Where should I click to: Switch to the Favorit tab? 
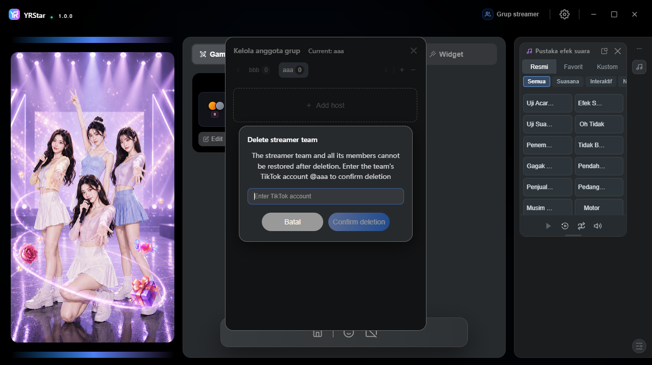click(x=573, y=67)
